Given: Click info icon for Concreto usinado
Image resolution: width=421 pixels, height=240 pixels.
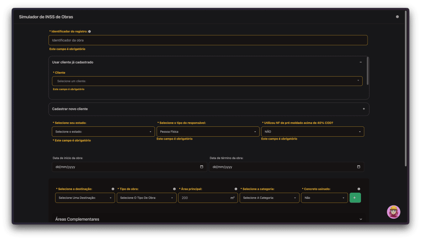Looking at the screenshot, I should tap(359, 189).
